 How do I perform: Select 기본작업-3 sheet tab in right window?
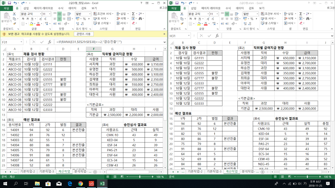[x=214, y=172]
